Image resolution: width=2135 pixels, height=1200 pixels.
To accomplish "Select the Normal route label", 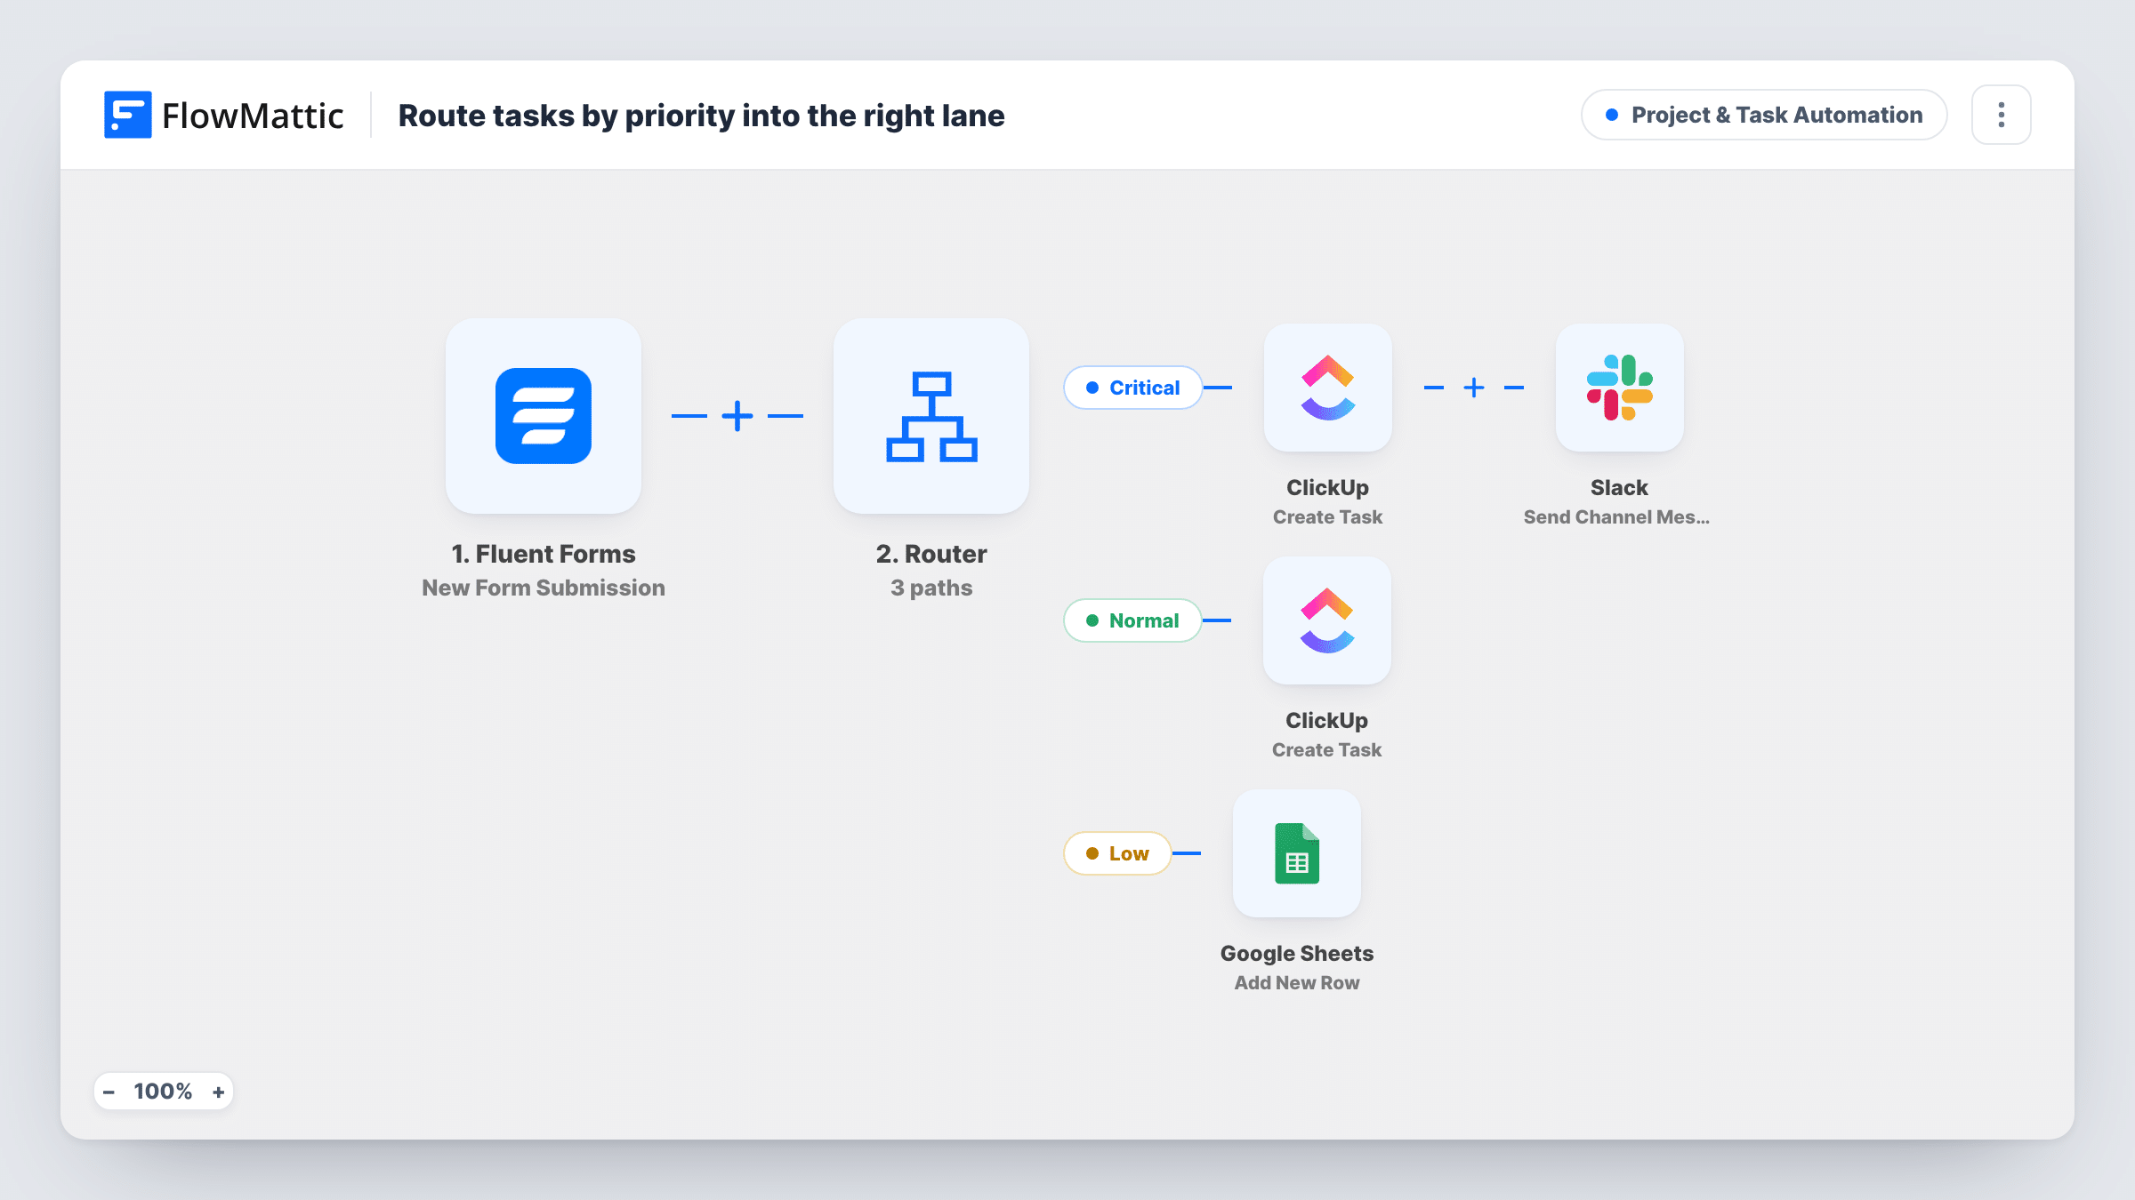I will [x=1133, y=620].
